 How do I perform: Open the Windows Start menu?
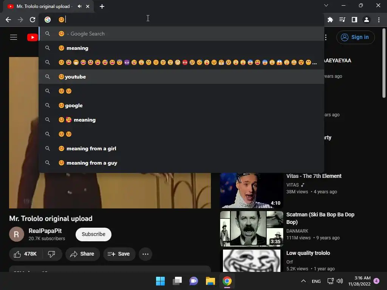pos(160,281)
